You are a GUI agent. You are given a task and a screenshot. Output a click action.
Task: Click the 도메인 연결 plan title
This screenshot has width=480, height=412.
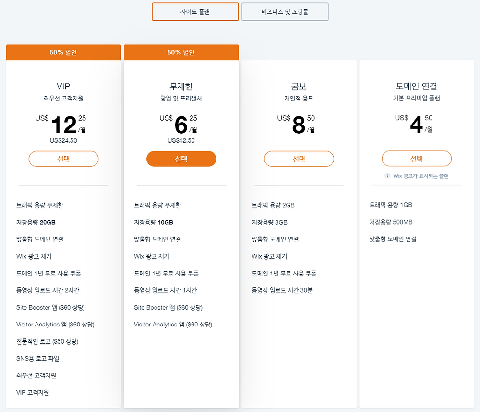[x=416, y=86]
